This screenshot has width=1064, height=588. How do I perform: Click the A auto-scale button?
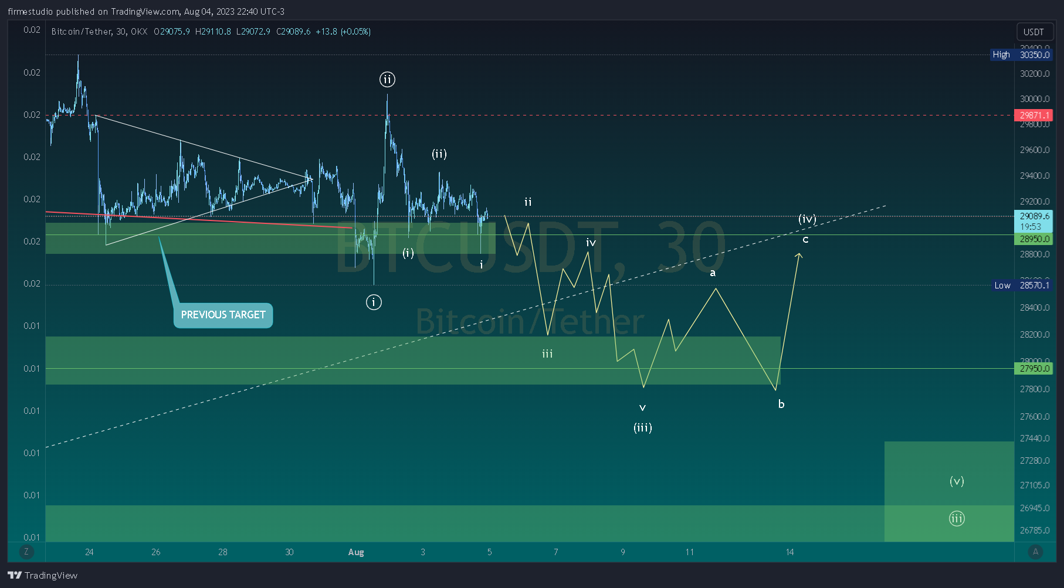click(x=1035, y=552)
